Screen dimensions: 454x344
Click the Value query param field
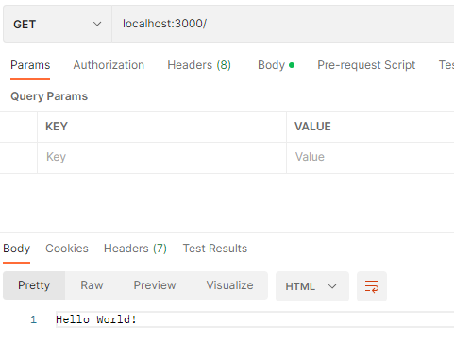370,157
